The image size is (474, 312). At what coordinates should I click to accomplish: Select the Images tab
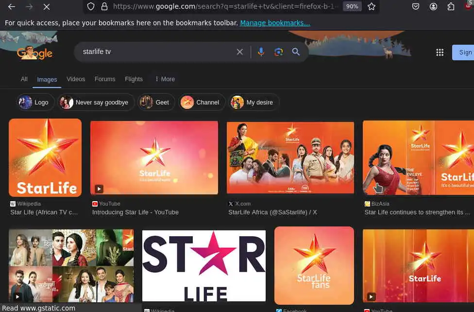coord(47,80)
